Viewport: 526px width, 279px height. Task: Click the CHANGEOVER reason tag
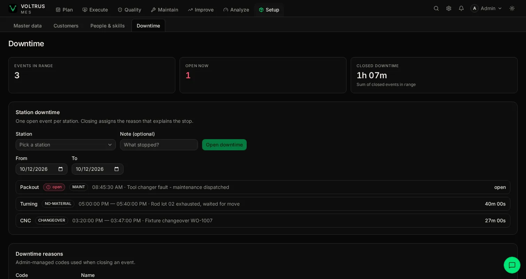coord(51,221)
